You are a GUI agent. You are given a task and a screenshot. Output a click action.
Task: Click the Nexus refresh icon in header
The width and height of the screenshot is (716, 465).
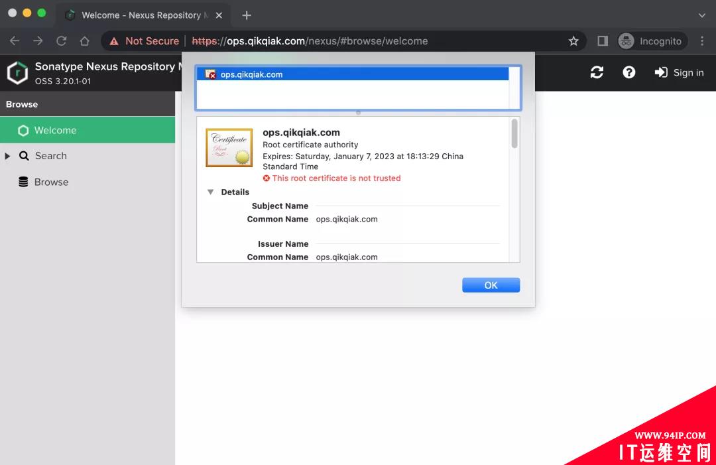click(597, 72)
